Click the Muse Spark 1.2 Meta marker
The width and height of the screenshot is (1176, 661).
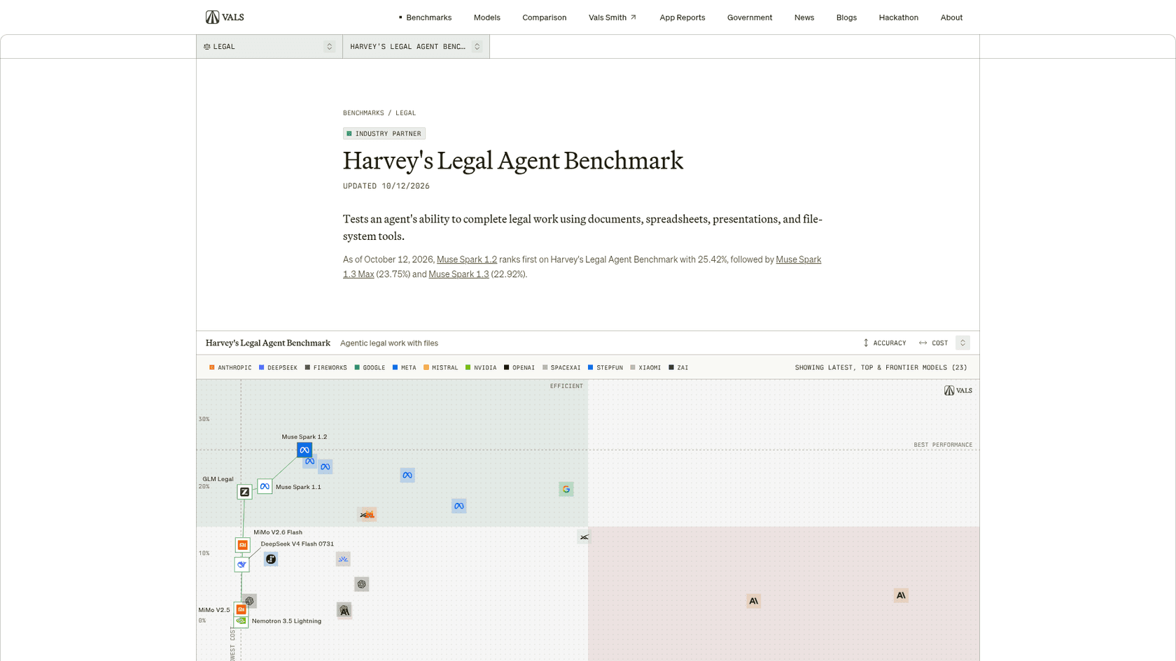point(304,450)
